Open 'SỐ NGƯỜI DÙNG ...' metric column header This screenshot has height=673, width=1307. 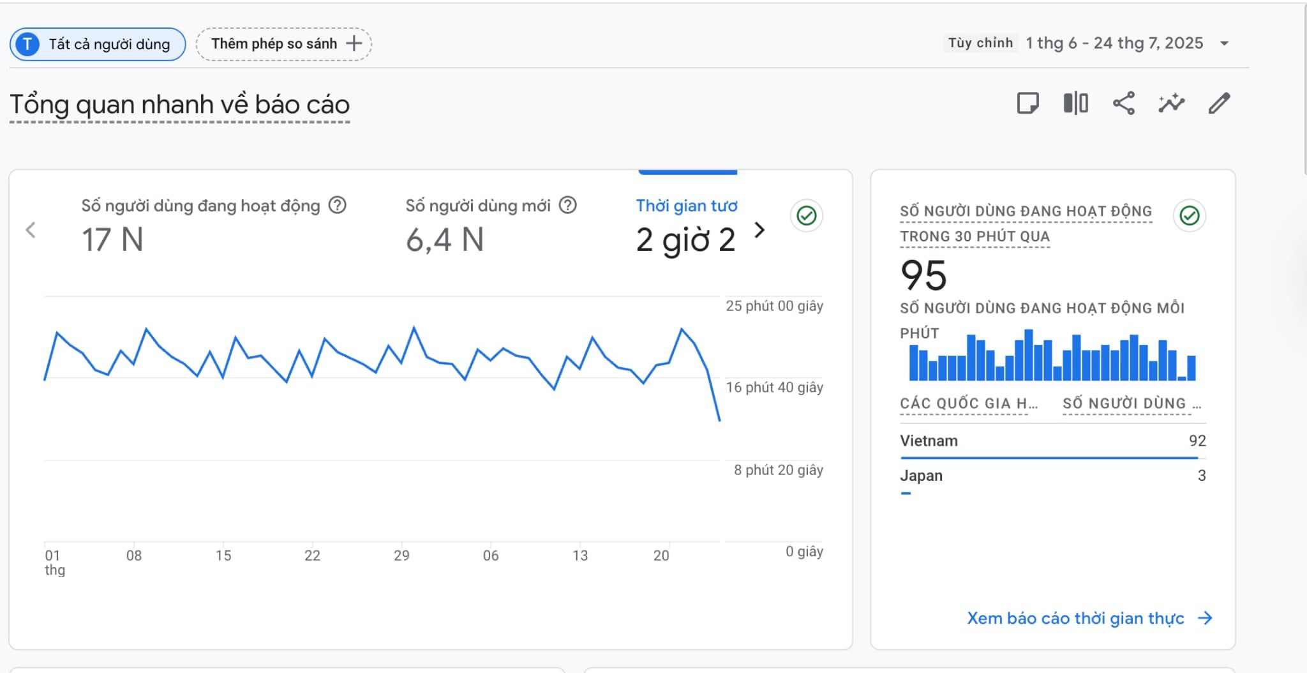[x=1131, y=404]
